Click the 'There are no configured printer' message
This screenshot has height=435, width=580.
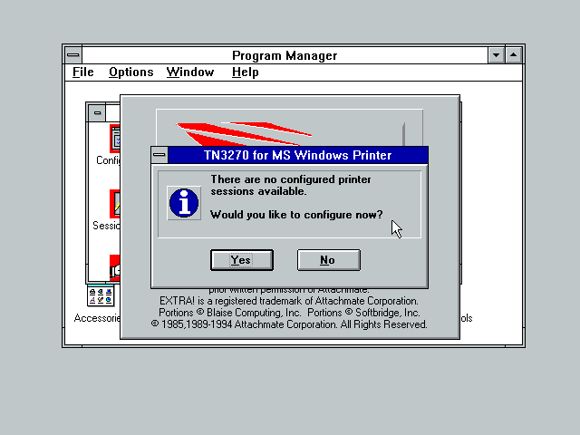(291, 179)
